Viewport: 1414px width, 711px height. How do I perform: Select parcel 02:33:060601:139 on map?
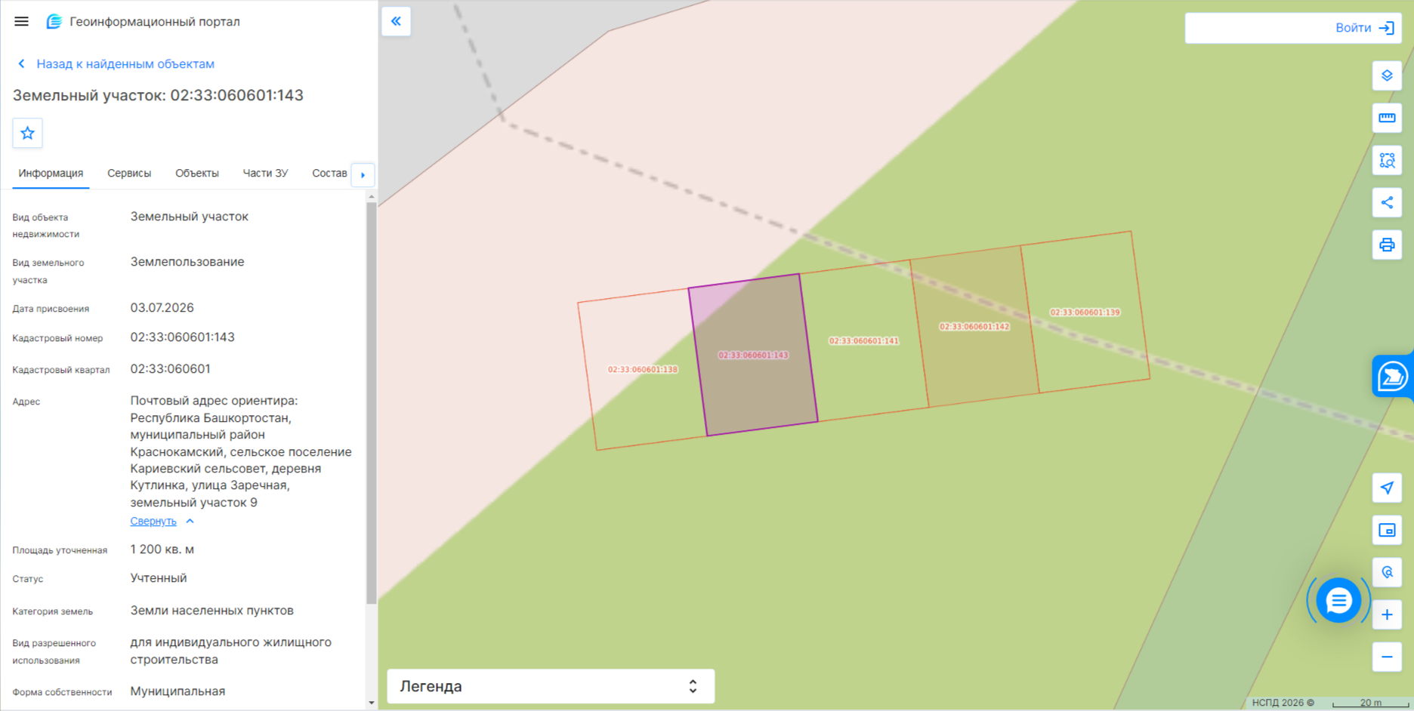1085,312
